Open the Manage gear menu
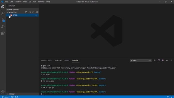The image size is (174, 98). [3, 92]
